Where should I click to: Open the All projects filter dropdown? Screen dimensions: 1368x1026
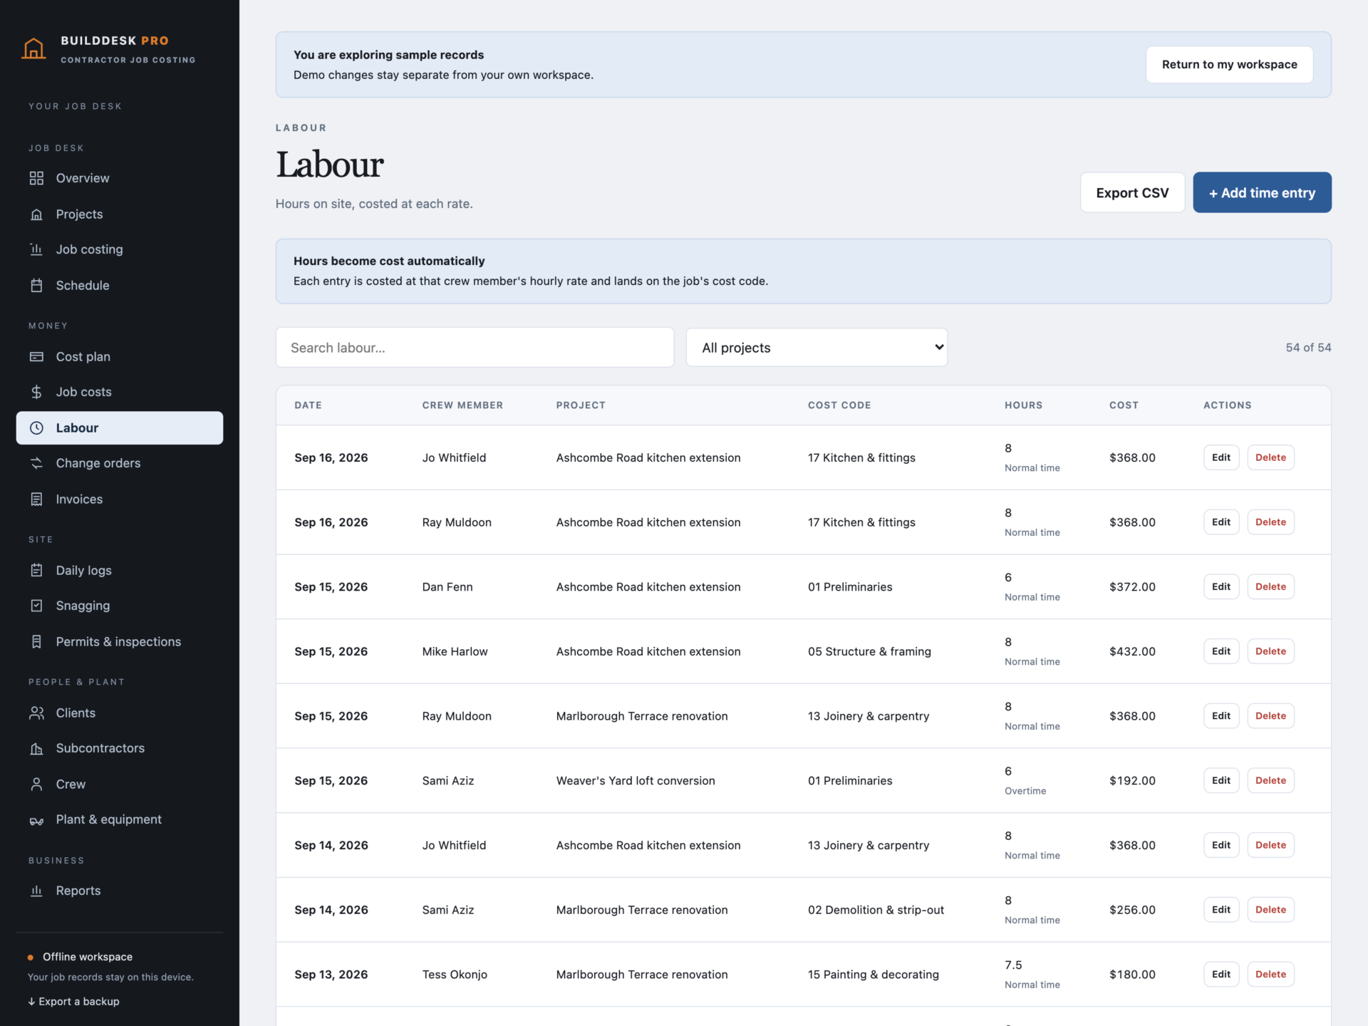(x=817, y=348)
